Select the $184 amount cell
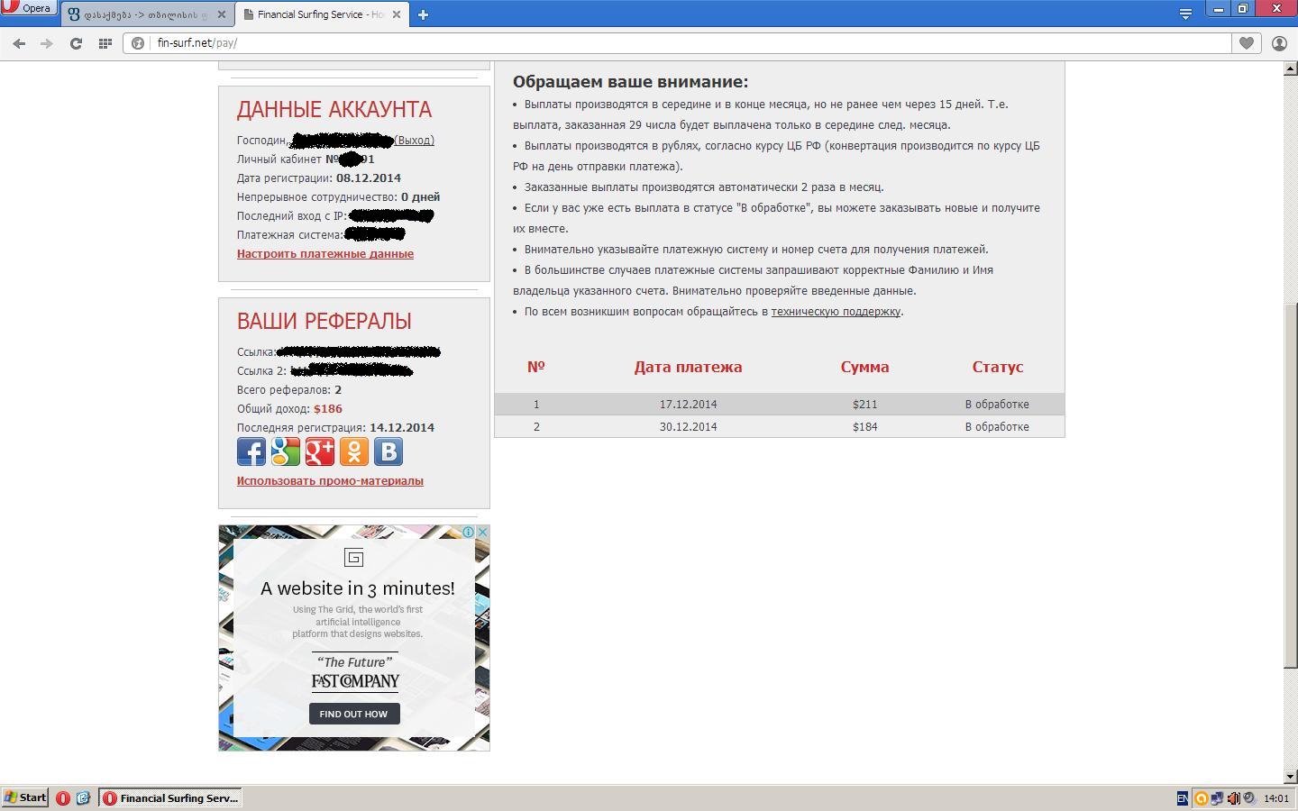Viewport: 1298px width, 811px height. coord(864,427)
